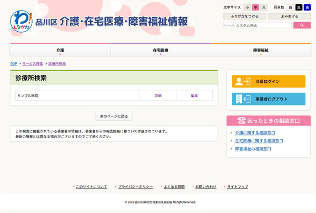The width and height of the screenshot is (316, 213).
Task: Open the 在宅医療 navigation menu
Action: (x=161, y=50)
